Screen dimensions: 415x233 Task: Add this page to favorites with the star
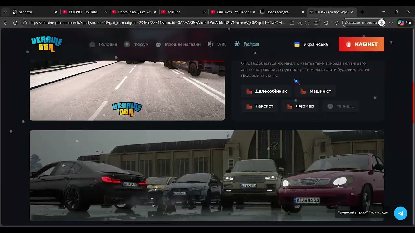[316, 23]
